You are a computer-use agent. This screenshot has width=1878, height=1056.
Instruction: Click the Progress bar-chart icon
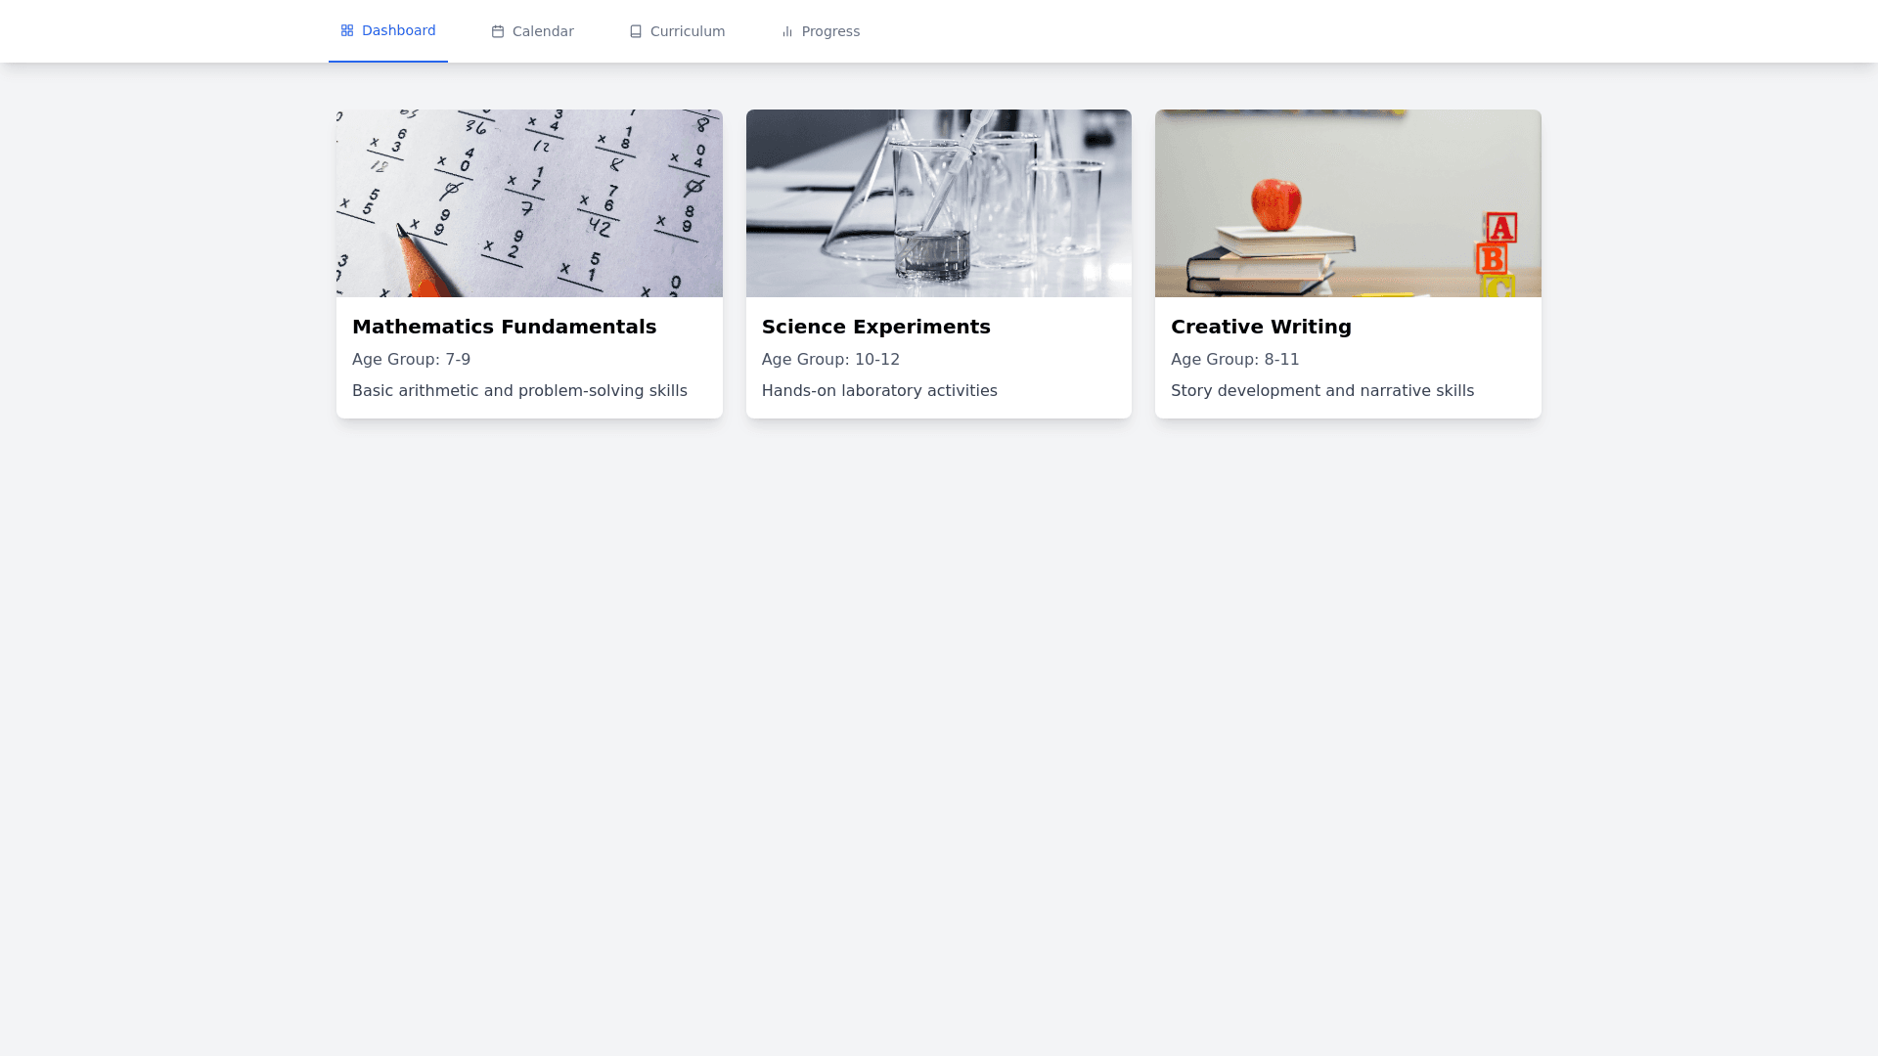[x=787, y=31]
